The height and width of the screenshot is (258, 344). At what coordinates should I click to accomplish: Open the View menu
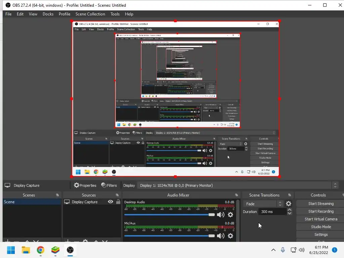click(x=33, y=14)
